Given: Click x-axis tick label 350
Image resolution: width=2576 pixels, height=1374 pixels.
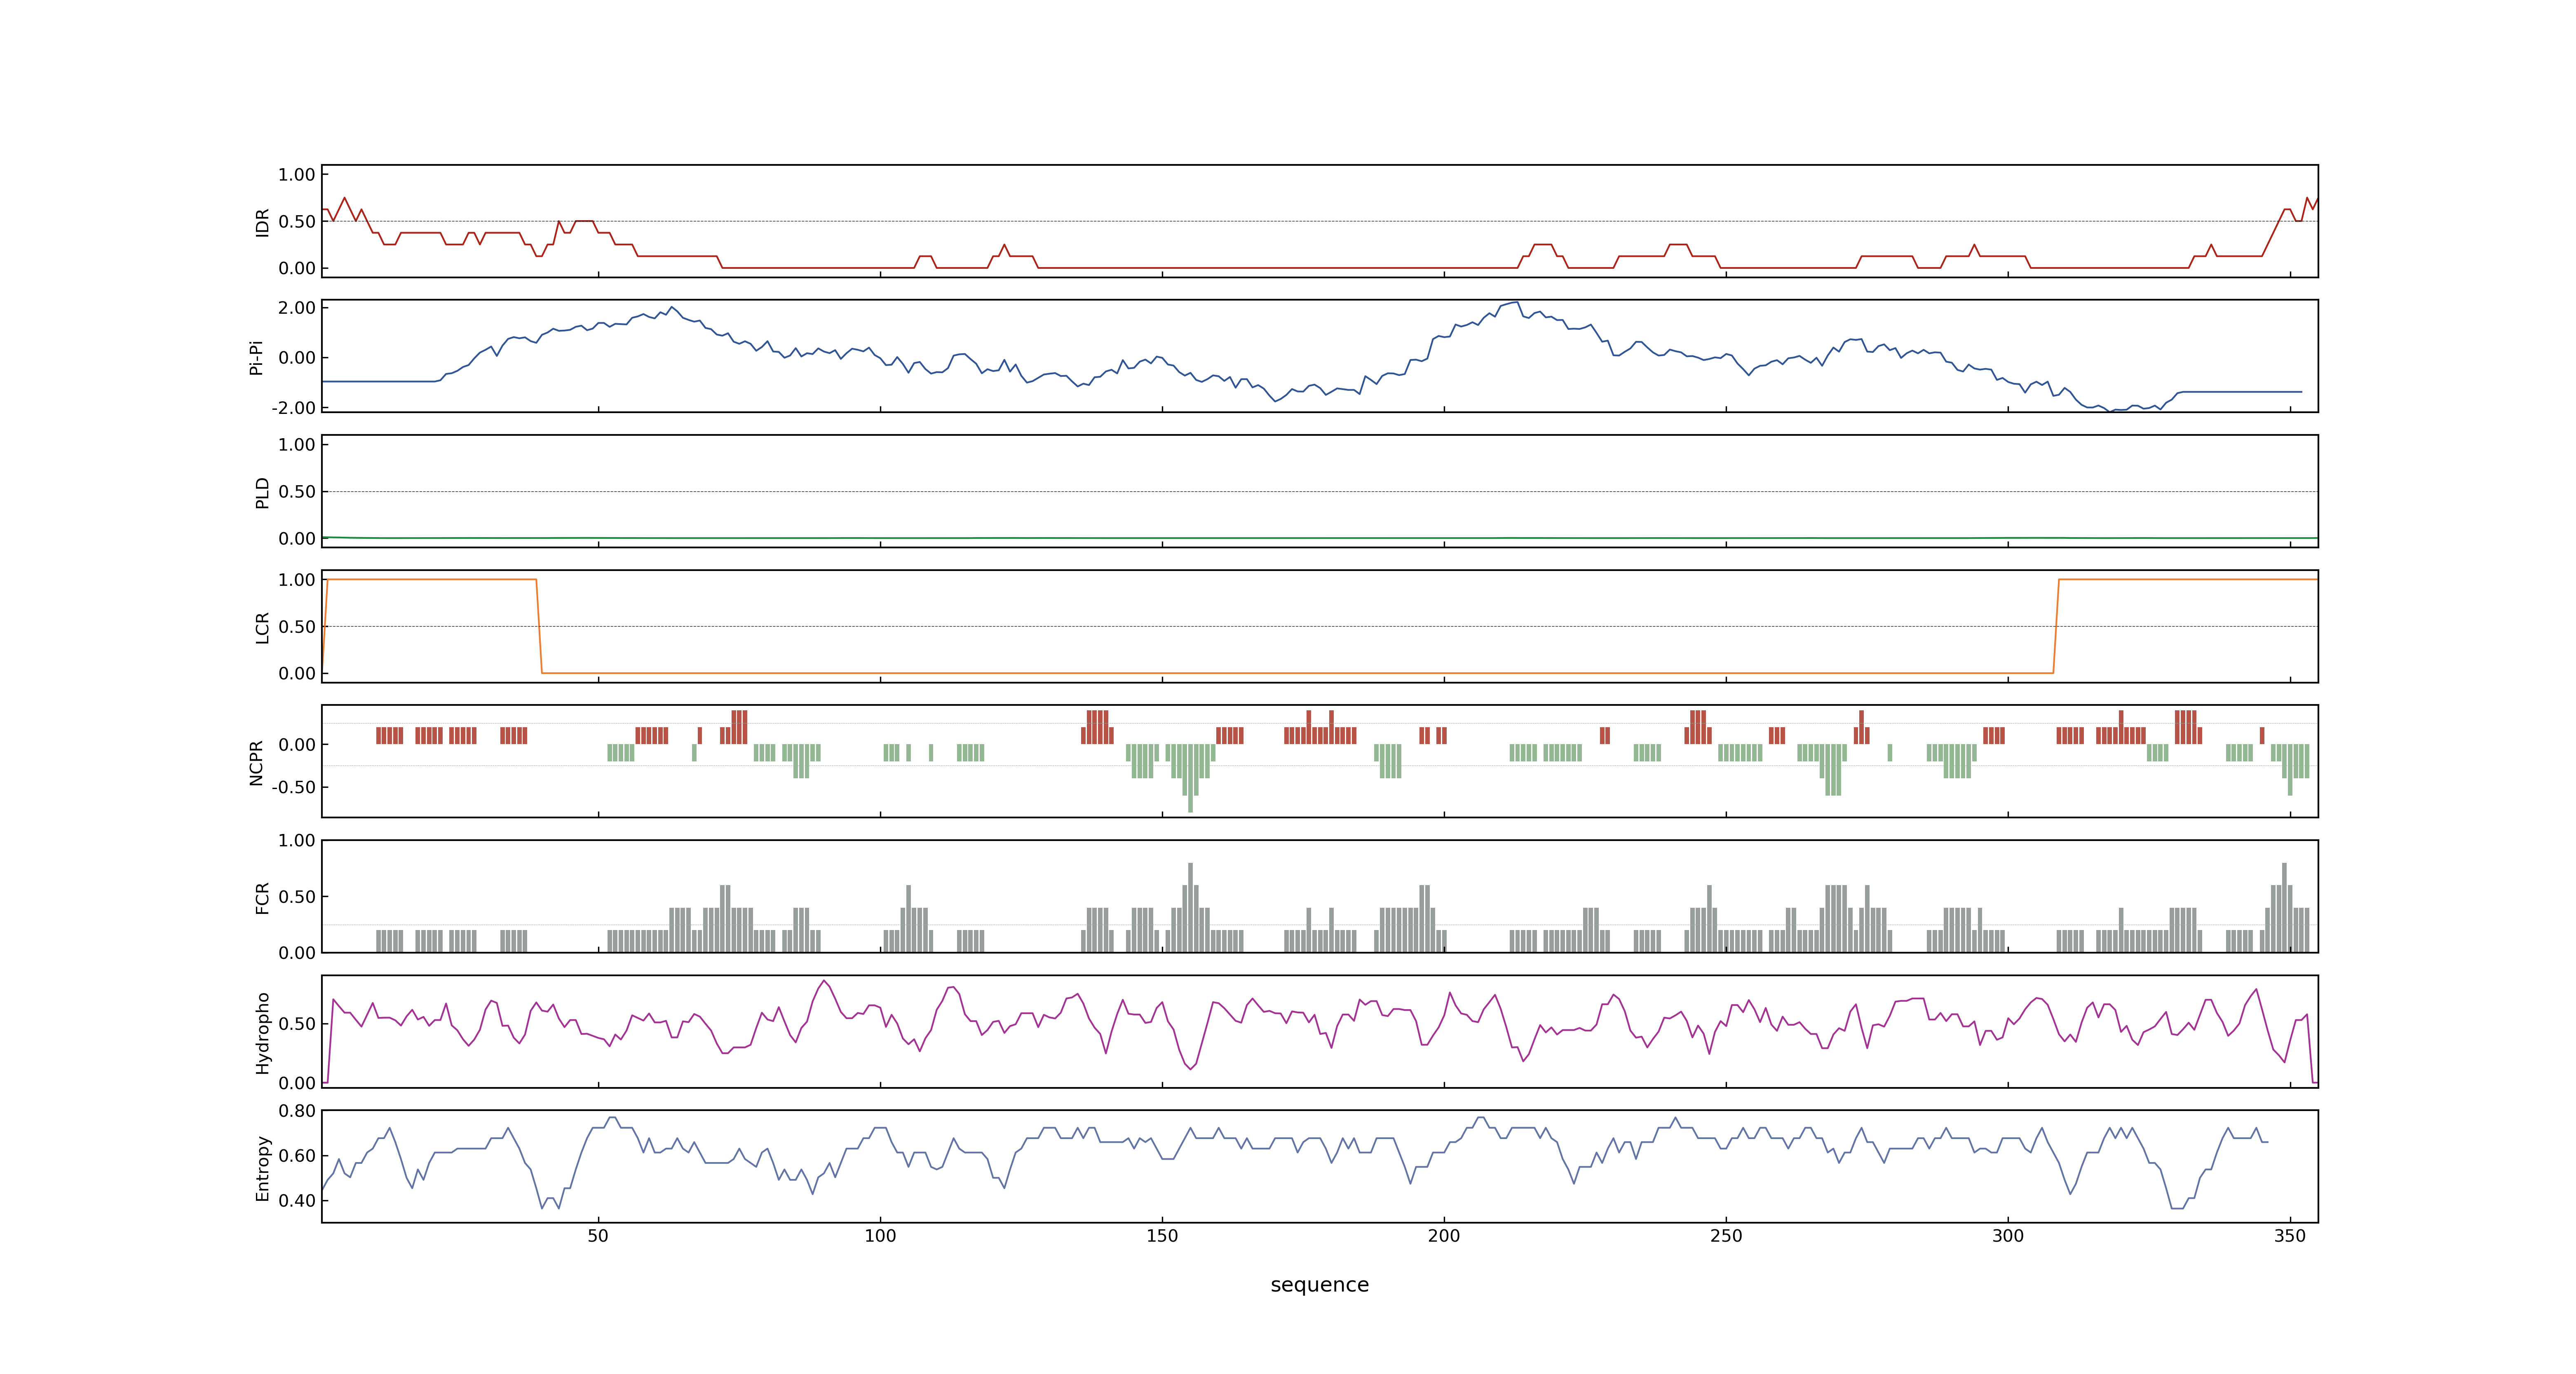Looking at the screenshot, I should [x=2290, y=1236].
